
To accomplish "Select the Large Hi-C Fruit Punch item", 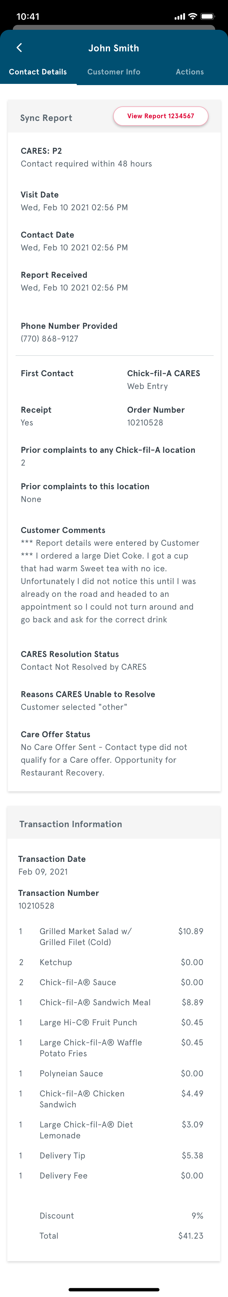I will [x=88, y=1023].
